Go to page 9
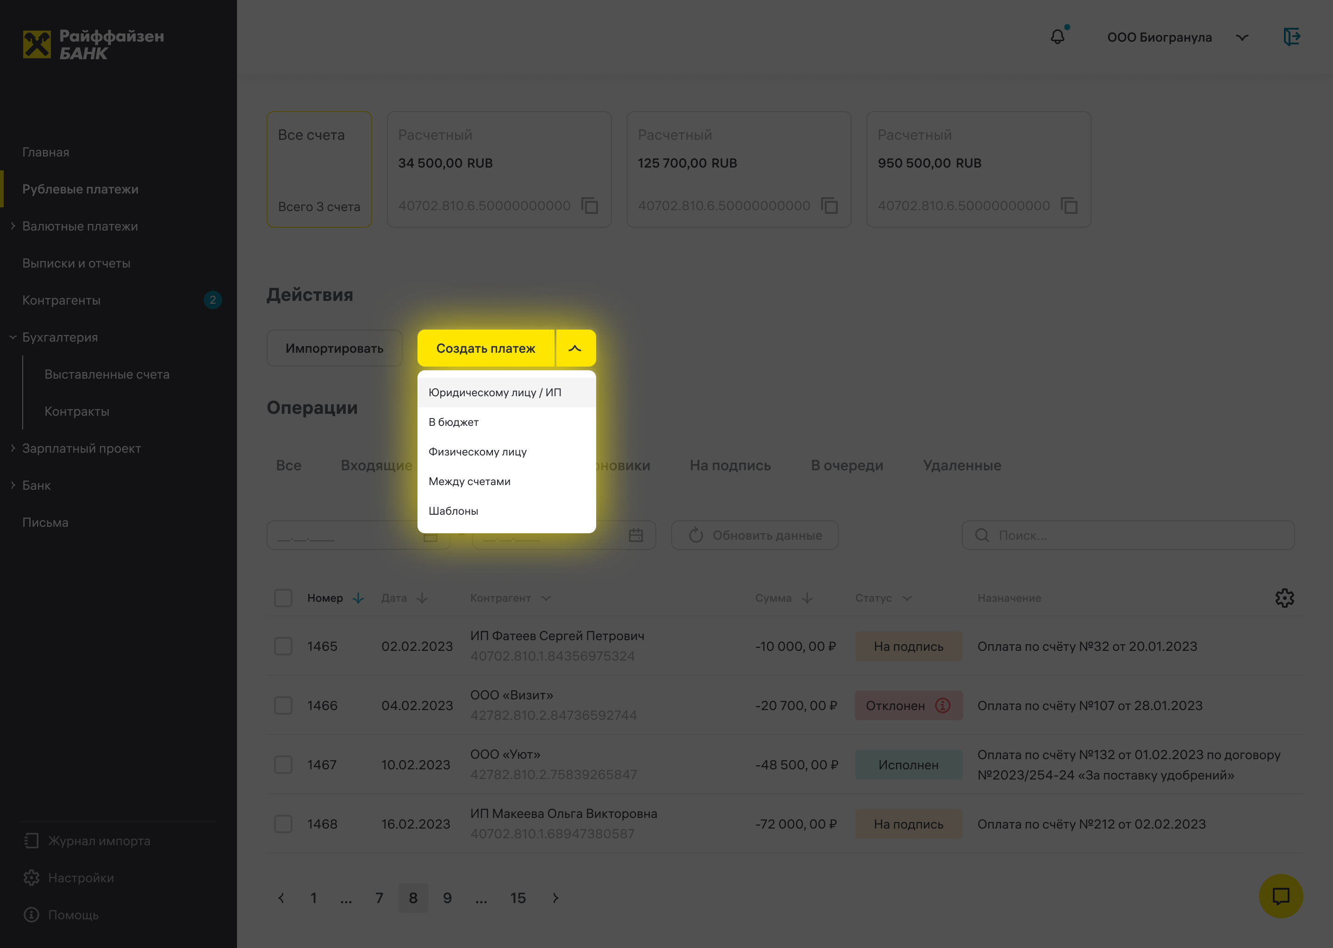 point(447,898)
